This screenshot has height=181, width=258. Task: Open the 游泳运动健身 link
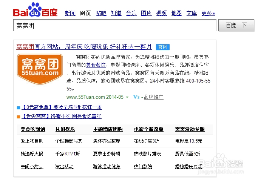pyautogui.click(x=107, y=167)
